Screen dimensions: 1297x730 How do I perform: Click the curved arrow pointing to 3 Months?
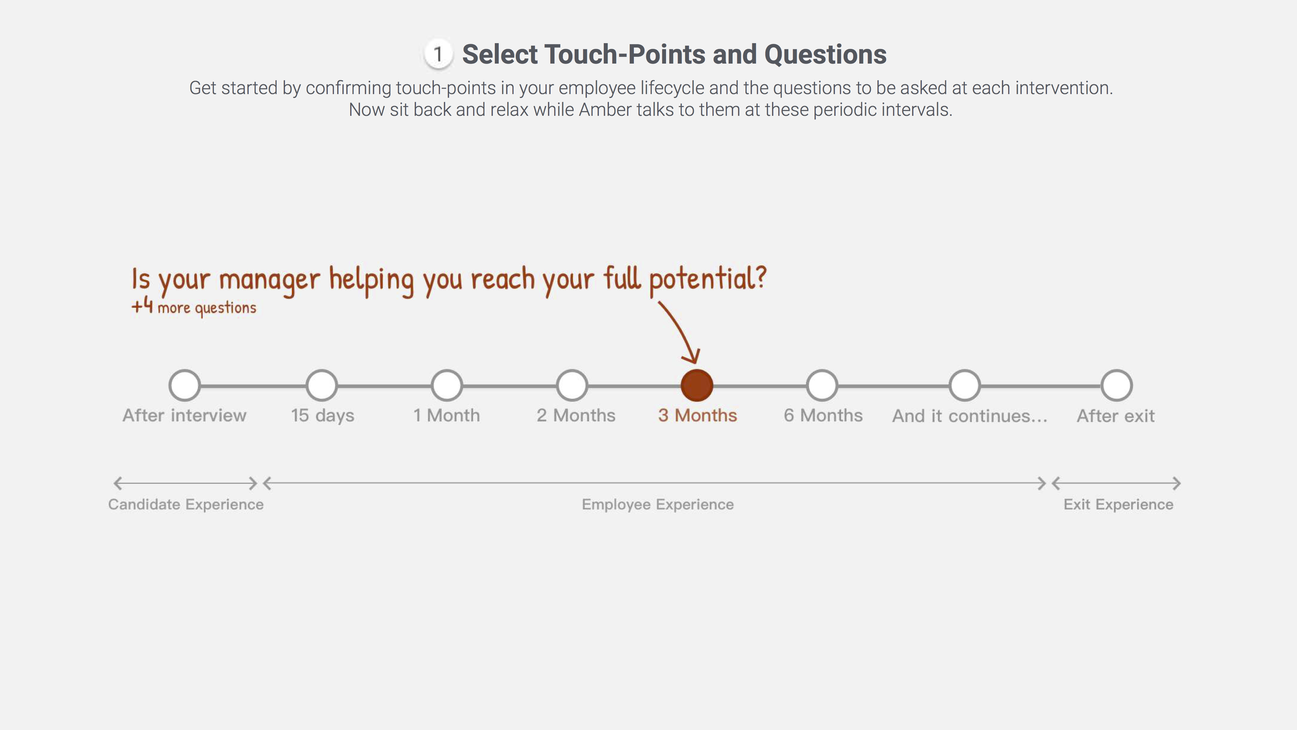(x=681, y=333)
